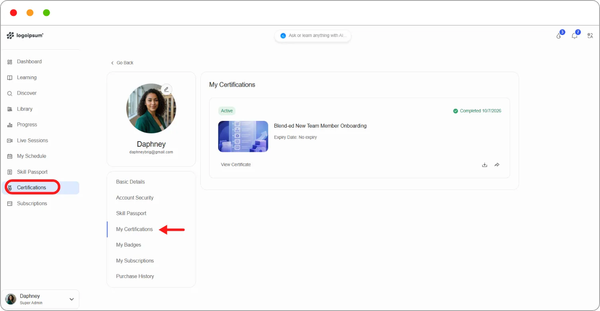Click Daphney's profile photo
The width and height of the screenshot is (600, 311).
151,108
